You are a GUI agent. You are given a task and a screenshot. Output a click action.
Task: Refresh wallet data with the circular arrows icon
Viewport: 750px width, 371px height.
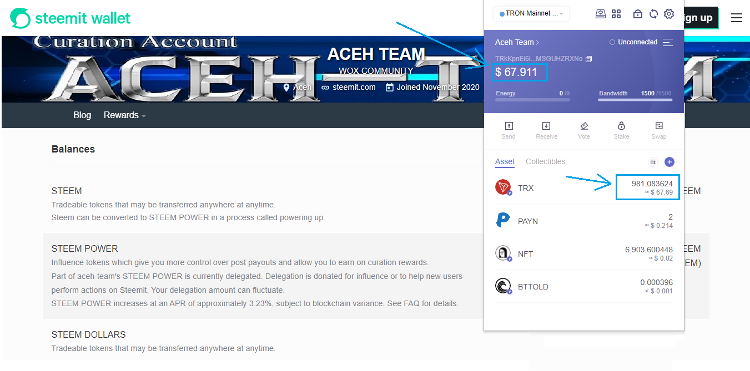(x=653, y=14)
